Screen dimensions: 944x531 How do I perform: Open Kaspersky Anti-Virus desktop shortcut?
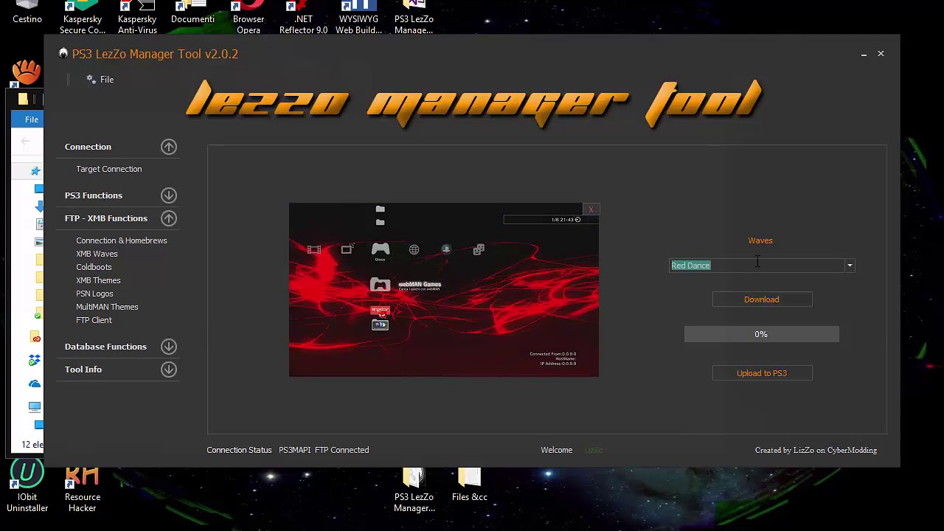pos(137,18)
